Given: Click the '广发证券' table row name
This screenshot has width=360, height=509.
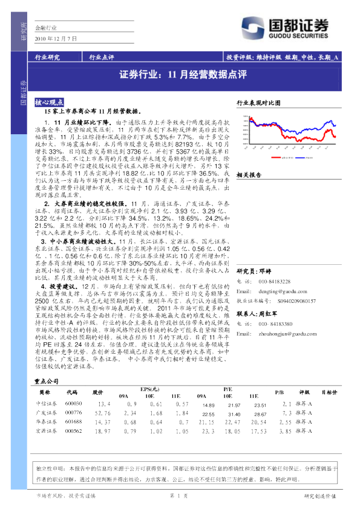Looking at the screenshot, I should pos(46,413).
